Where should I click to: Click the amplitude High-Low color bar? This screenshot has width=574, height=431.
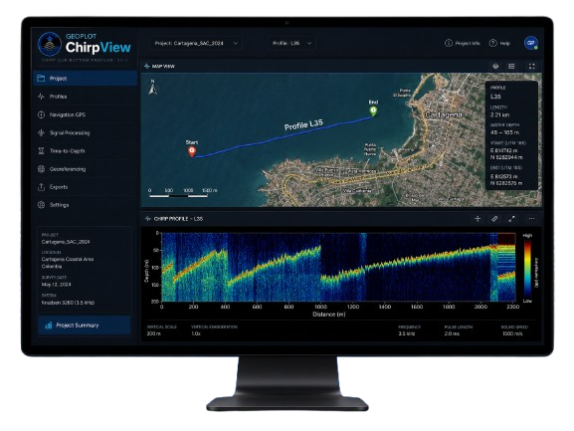527,269
